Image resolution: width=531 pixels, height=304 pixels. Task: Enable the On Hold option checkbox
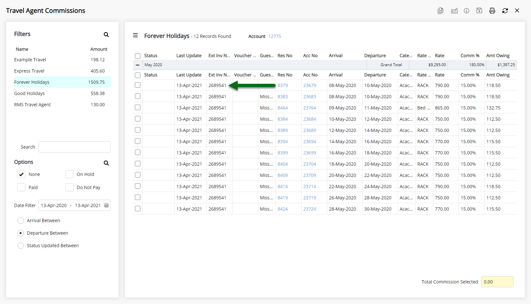click(69, 174)
